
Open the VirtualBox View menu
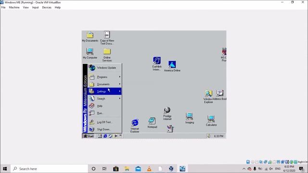point(26,8)
